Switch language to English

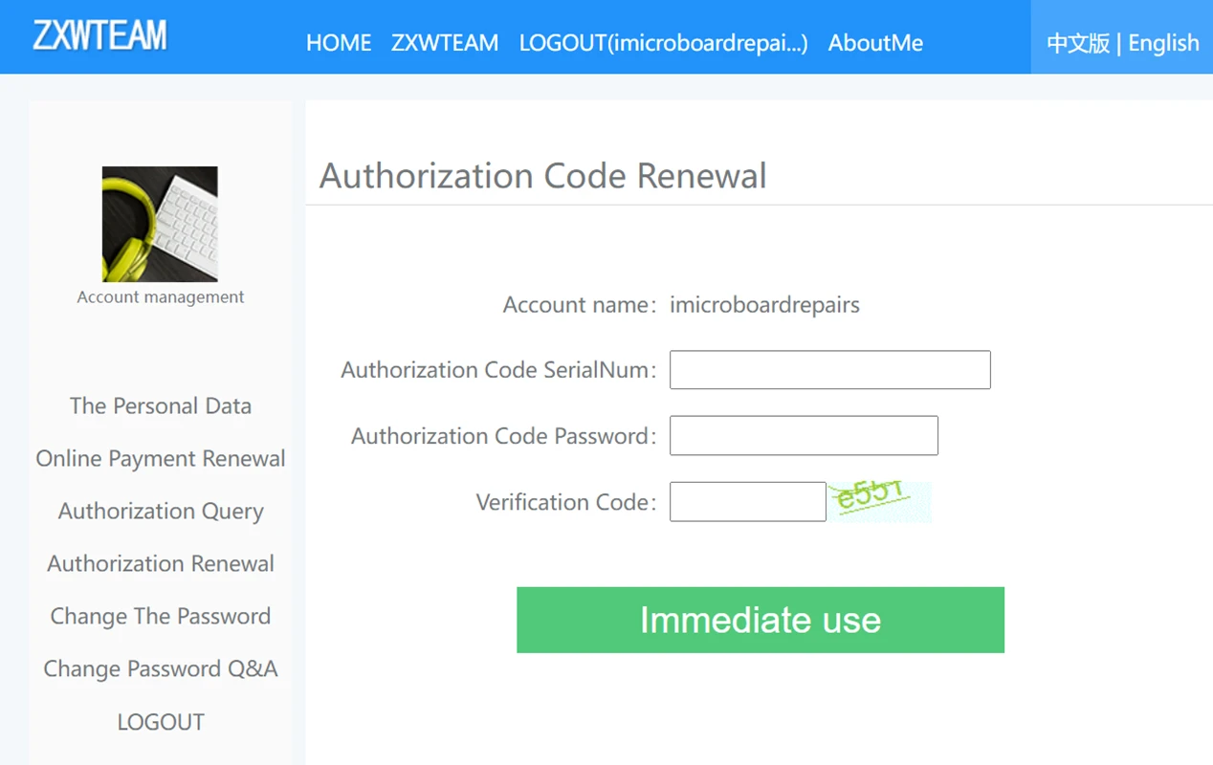(x=1163, y=43)
